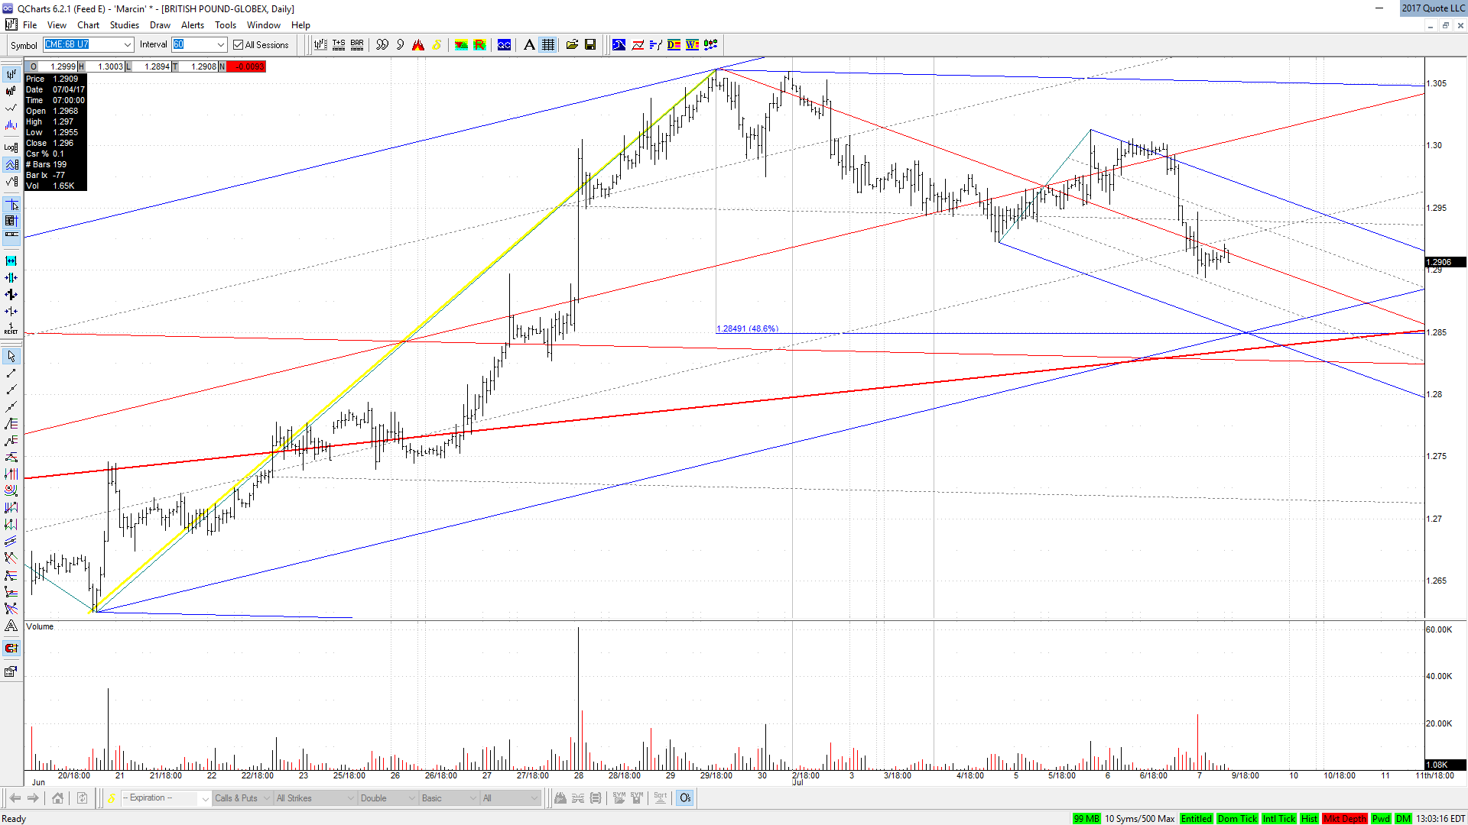
Task: Click the home icon in bottom toolbar
Action: pyautogui.click(x=57, y=798)
